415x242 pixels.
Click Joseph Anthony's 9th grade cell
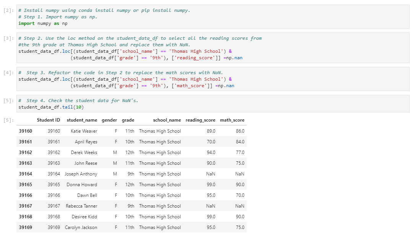(x=131, y=174)
